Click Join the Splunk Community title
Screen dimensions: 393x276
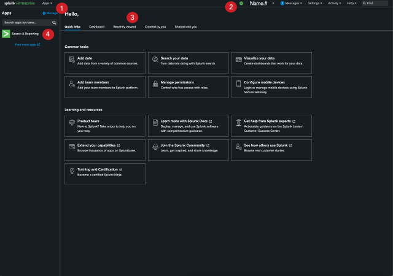(x=183, y=145)
